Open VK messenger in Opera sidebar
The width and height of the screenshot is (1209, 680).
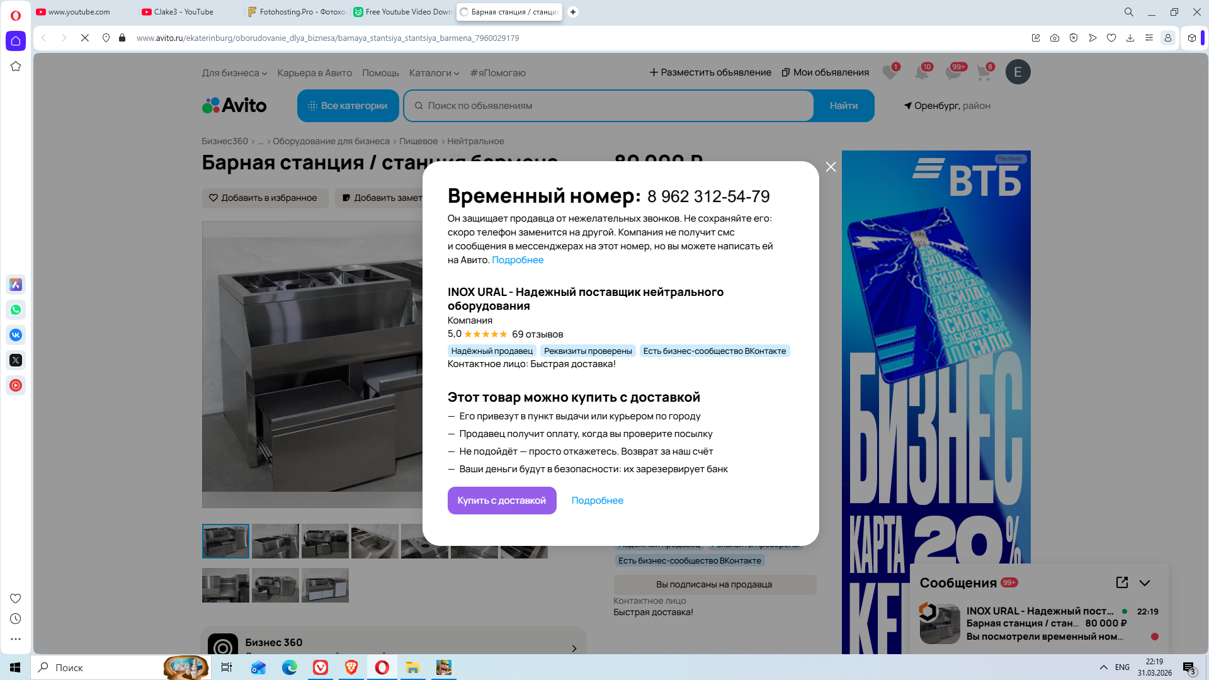(16, 335)
